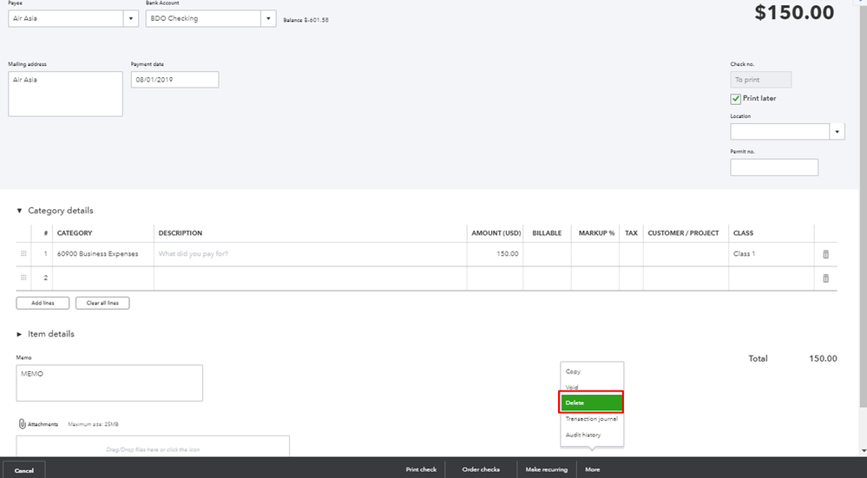The height and width of the screenshot is (478, 867).
Task: Click the BILLABLE column header
Action: [547, 233]
